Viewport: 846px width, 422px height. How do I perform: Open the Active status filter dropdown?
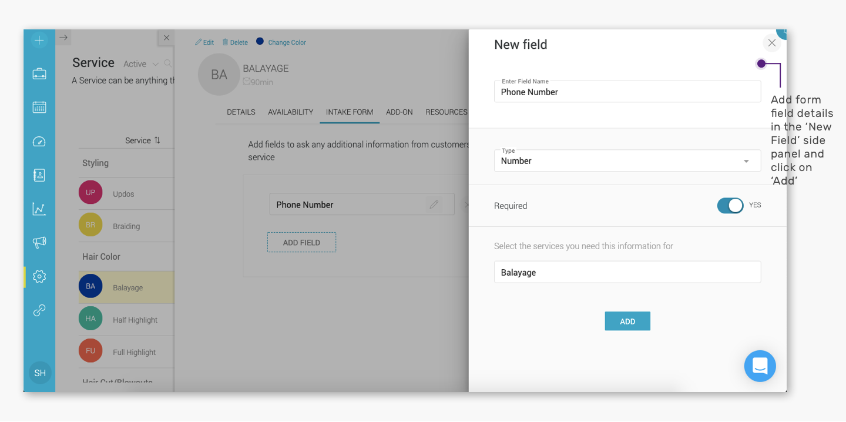click(x=141, y=64)
